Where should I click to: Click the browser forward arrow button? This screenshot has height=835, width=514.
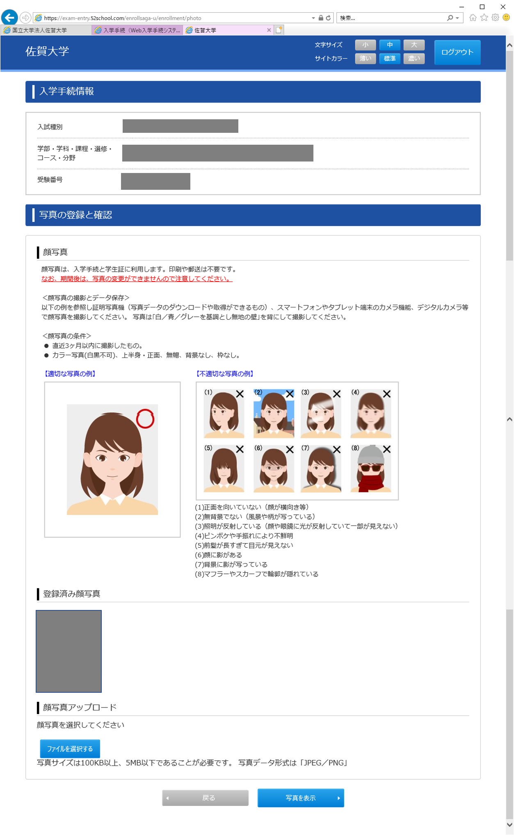[x=25, y=18]
